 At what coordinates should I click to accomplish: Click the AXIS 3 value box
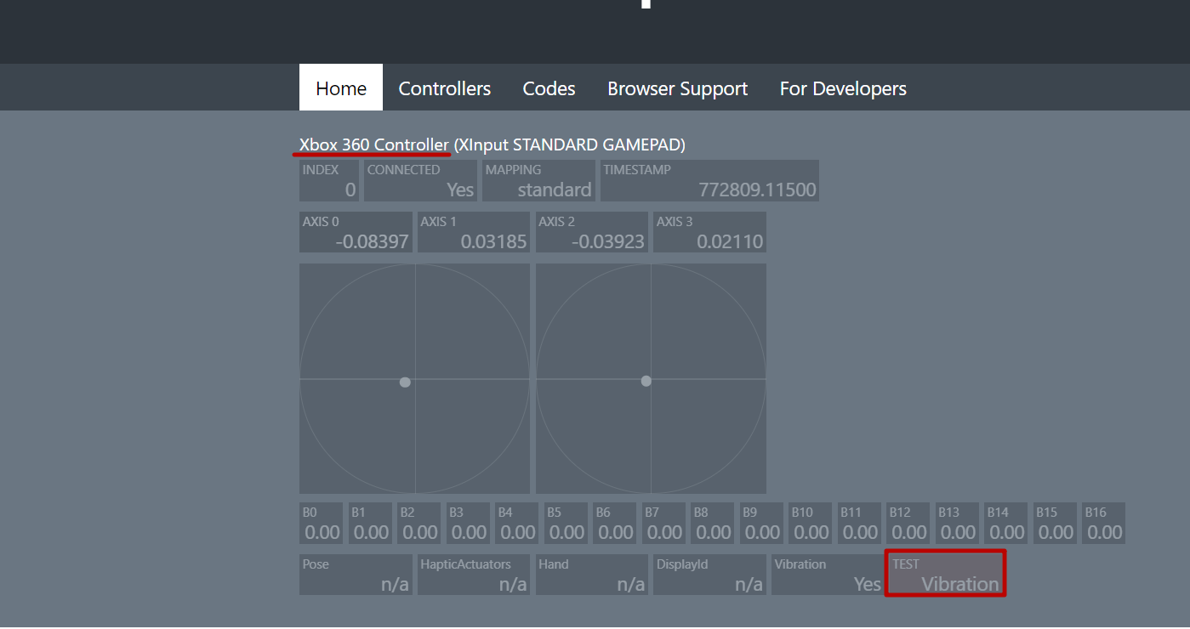(709, 233)
